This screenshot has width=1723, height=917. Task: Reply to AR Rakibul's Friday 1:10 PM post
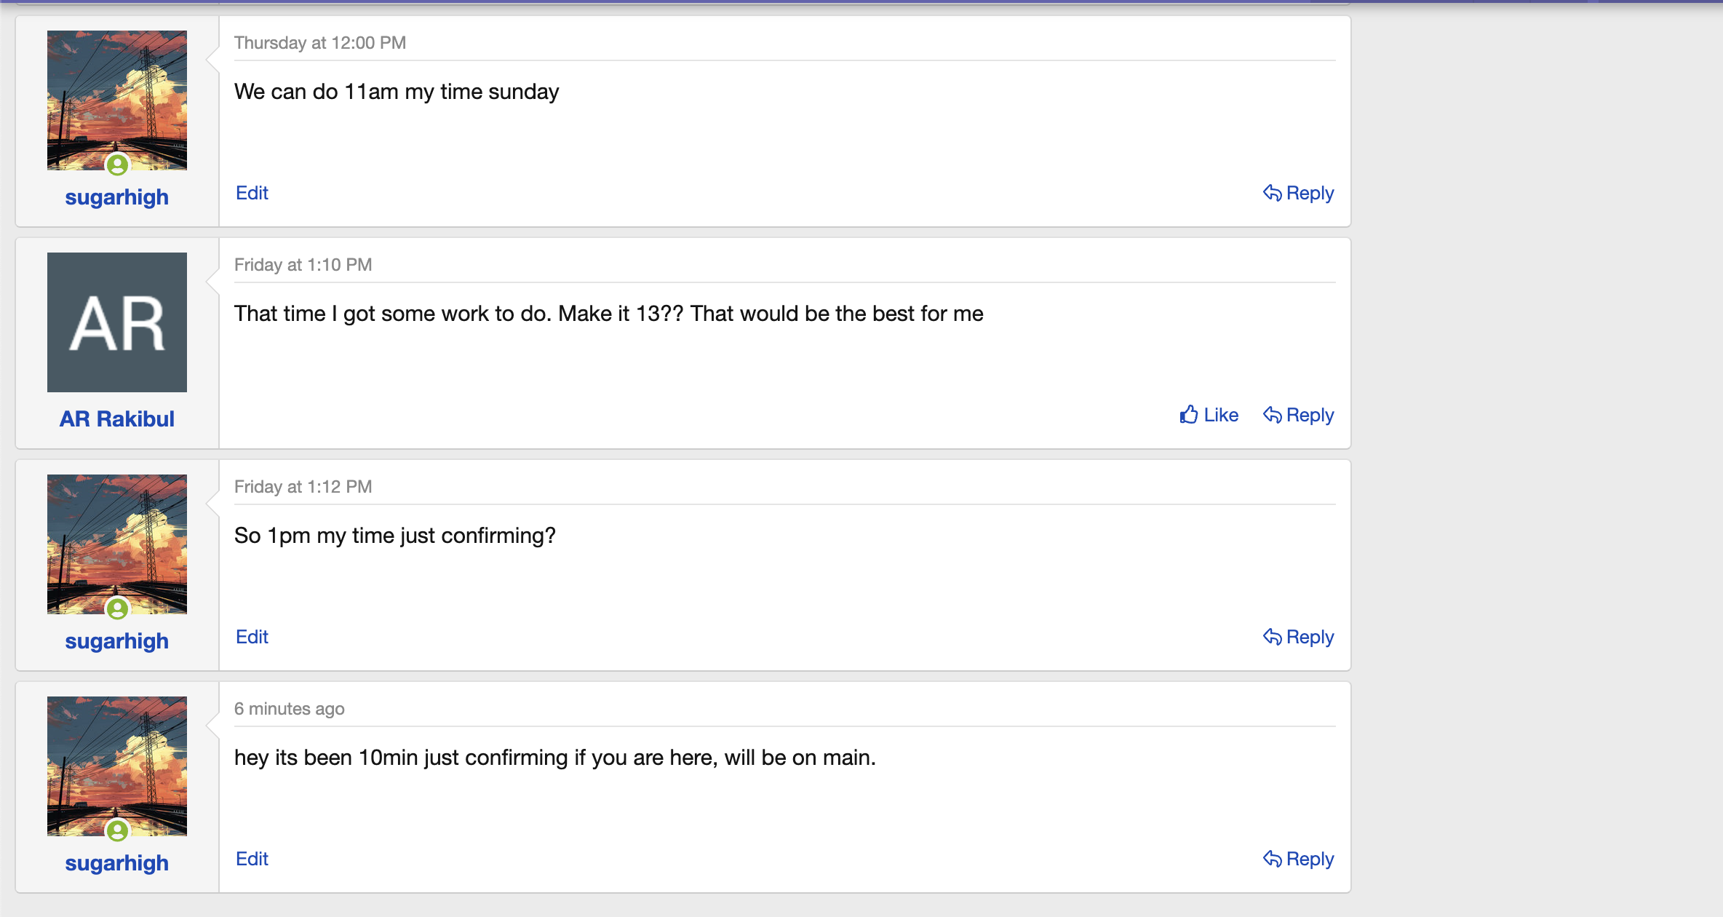(1298, 415)
